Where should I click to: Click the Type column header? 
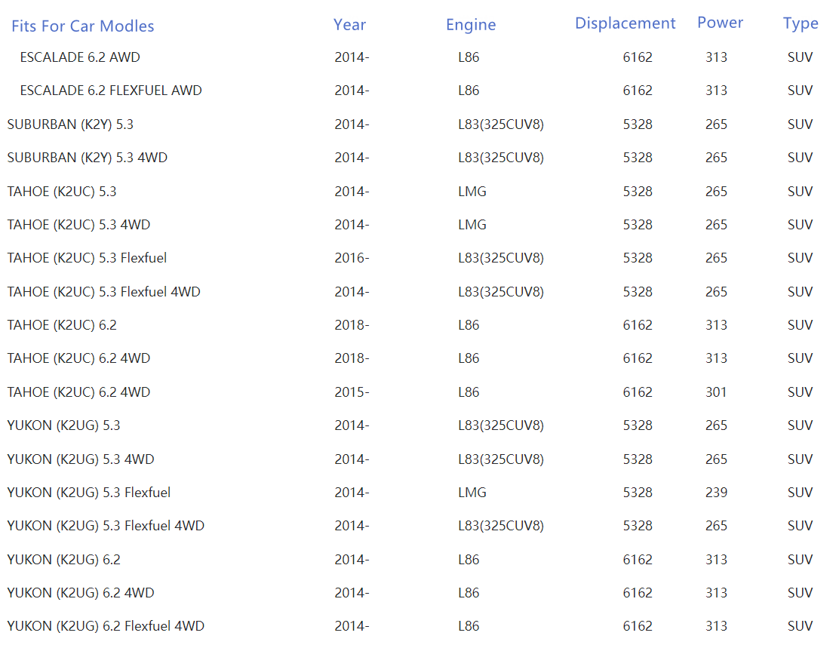[801, 23]
